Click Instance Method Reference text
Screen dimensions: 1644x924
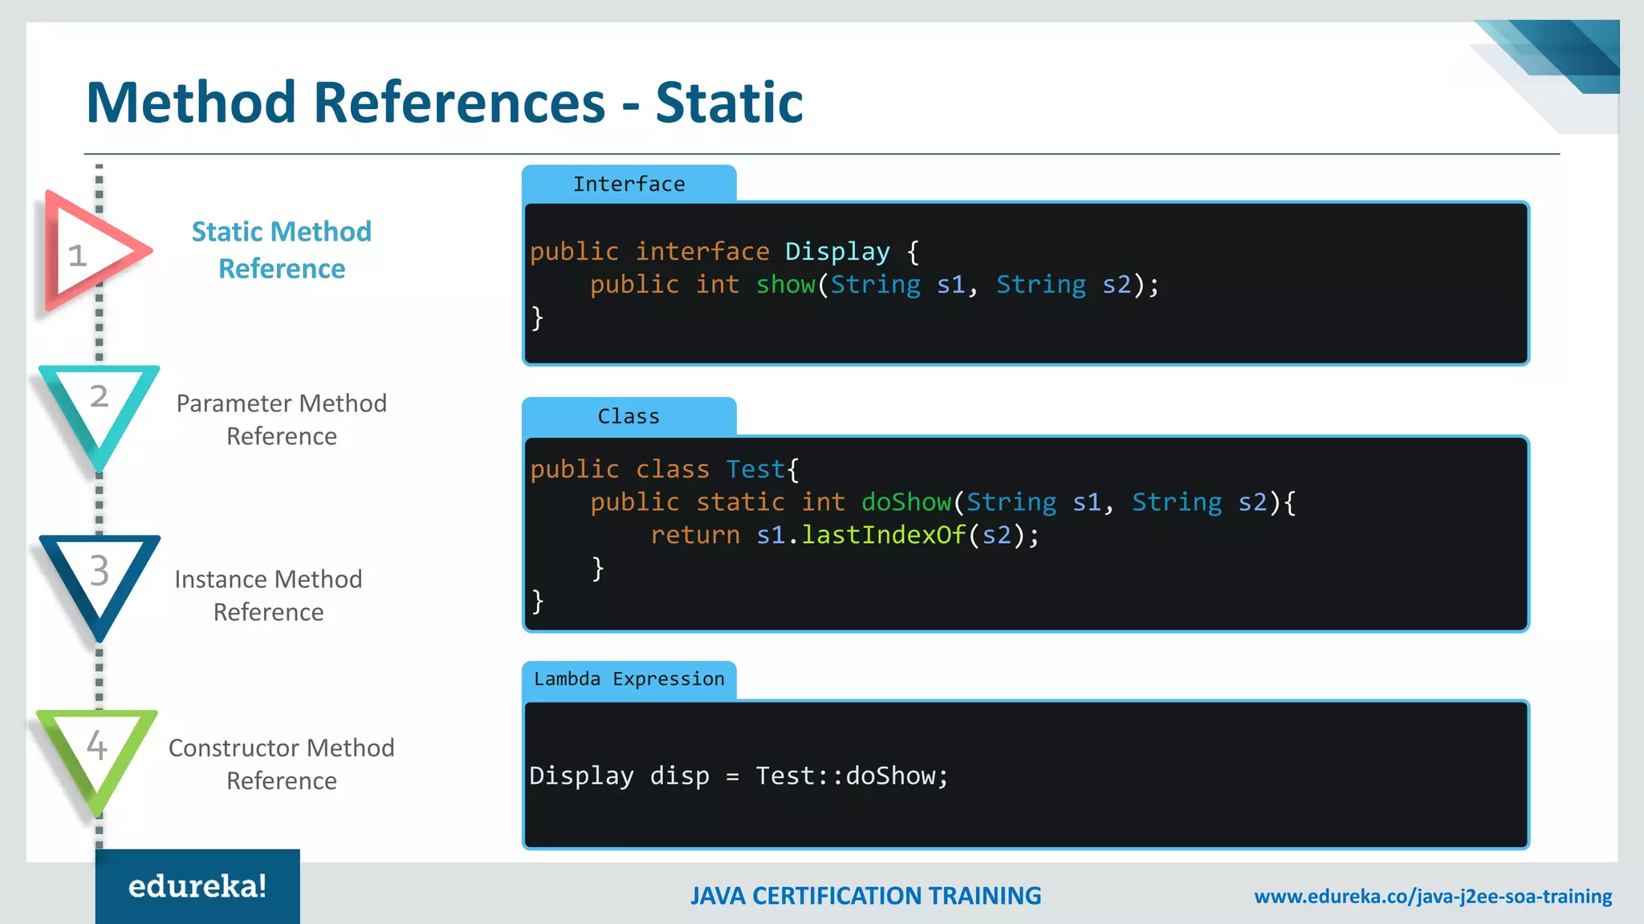268,595
